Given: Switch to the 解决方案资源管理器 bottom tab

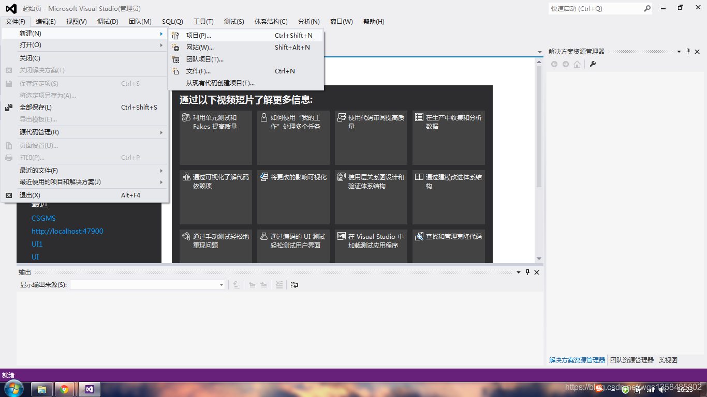Looking at the screenshot, I should [577, 360].
